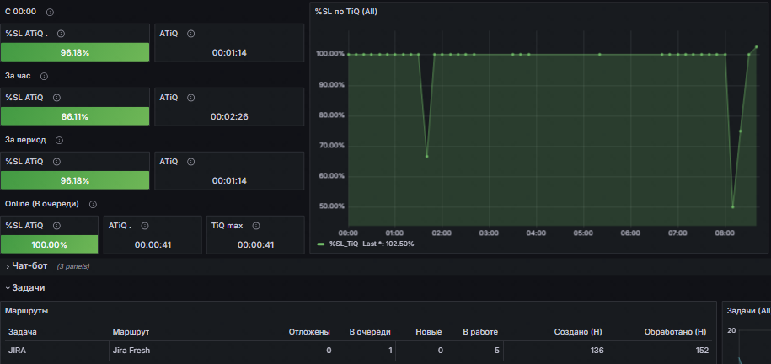Click the info icon of the %SL ATiQ panel under С 00:00
This screenshot has height=364, width=771.
tap(61, 34)
